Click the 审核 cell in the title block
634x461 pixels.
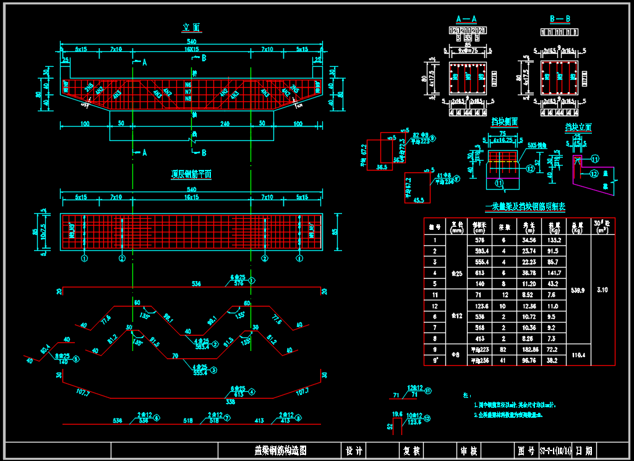(469, 450)
